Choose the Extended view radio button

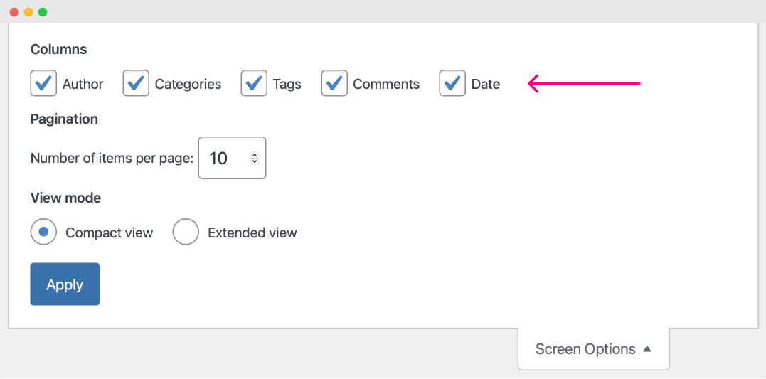click(186, 232)
